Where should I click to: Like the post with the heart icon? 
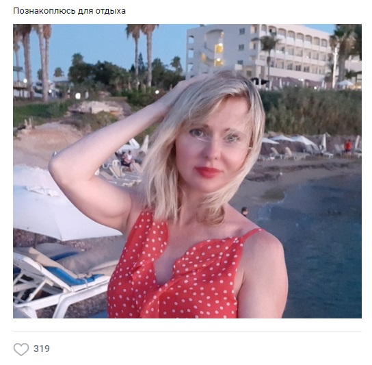click(x=21, y=349)
